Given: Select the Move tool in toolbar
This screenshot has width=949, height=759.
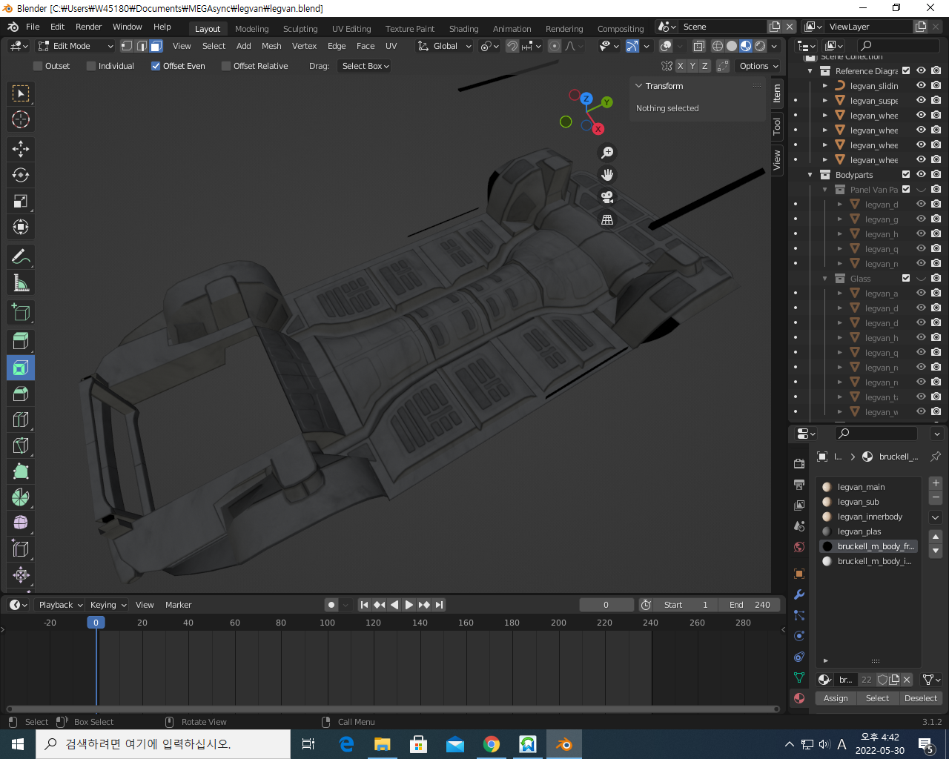Looking at the screenshot, I should (21, 149).
